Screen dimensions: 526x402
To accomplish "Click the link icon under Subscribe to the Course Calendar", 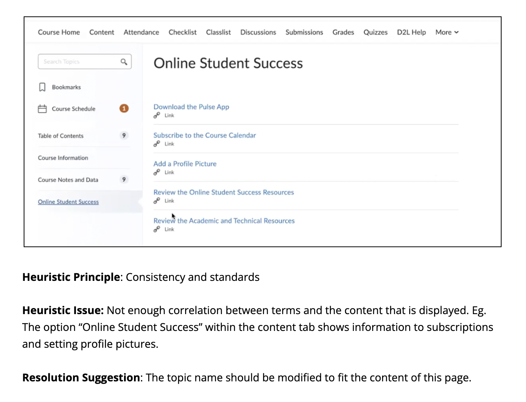I will (157, 144).
